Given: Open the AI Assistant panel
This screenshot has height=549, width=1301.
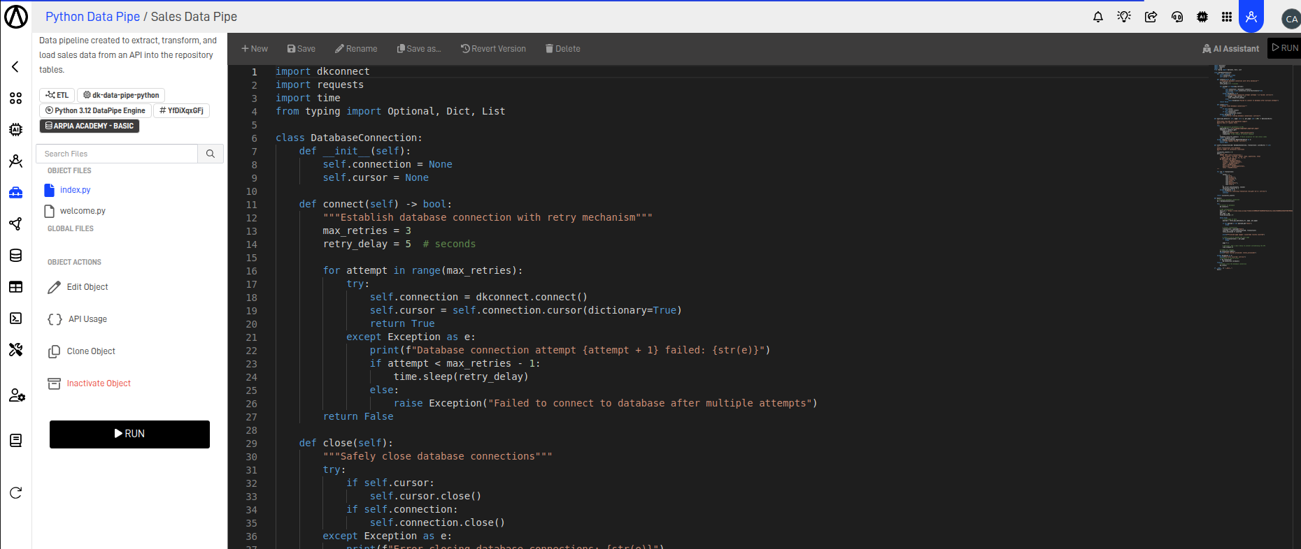Looking at the screenshot, I should click(x=1230, y=49).
